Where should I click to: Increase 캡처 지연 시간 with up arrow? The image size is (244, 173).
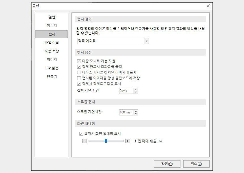136,90
